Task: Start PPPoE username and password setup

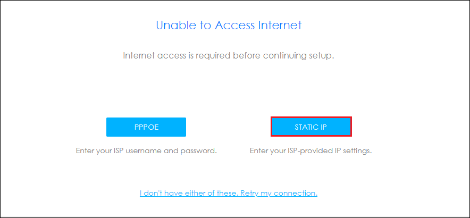Action: [146, 127]
